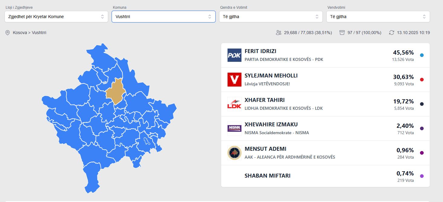Click the refresh icon beside the timestamp
Viewport: 443px width, 202px height.
point(392,33)
